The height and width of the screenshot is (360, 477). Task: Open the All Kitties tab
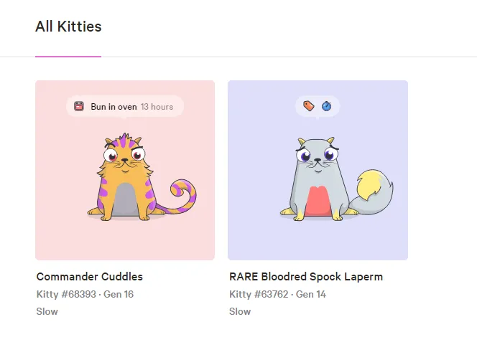pyautogui.click(x=68, y=27)
